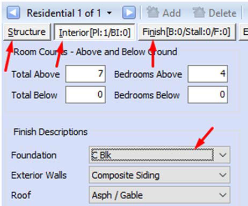This screenshot has height=206, width=248.
Task: Open the Residential 1 of 1 dropdown arrow
Action: coord(109,13)
